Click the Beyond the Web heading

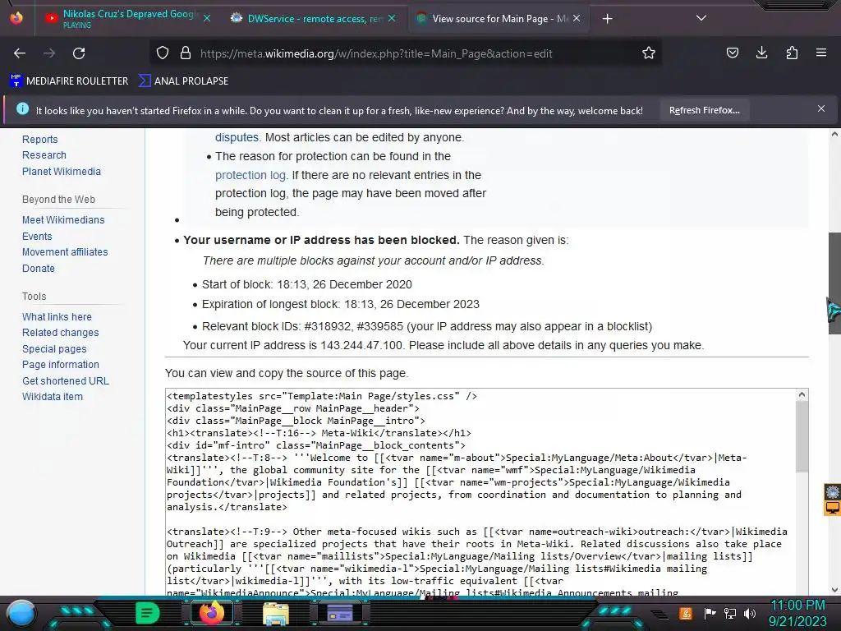58,200
